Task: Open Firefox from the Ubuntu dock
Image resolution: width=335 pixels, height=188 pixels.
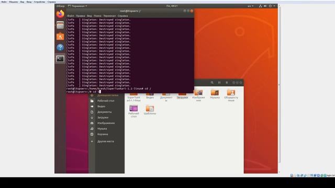Action: click(x=60, y=14)
